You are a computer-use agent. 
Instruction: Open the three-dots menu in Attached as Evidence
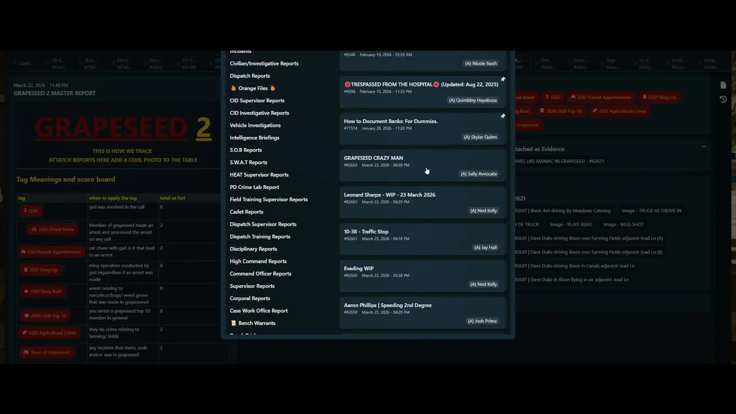[x=703, y=147]
